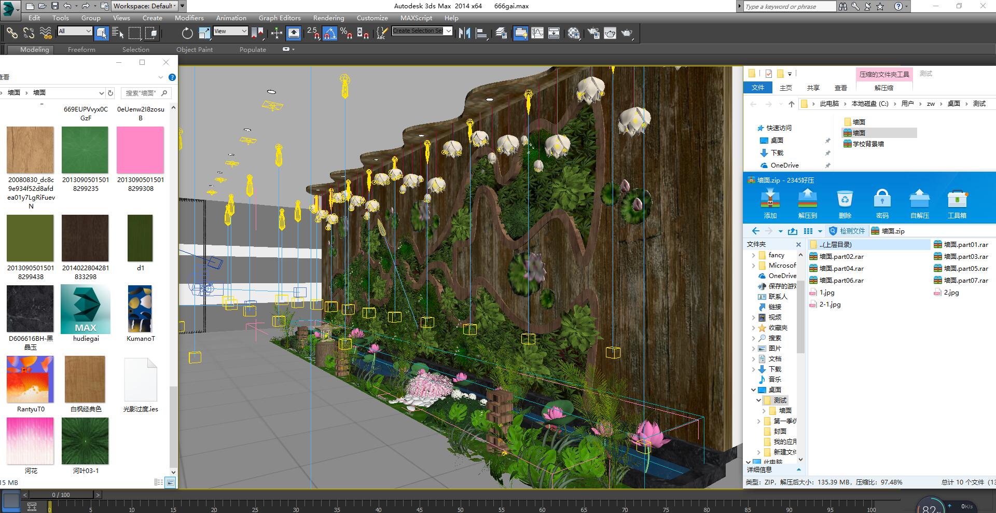Image resolution: width=996 pixels, height=513 pixels.
Task: Click 搜索"墙面" search box in left Explorer
Action: point(146,93)
